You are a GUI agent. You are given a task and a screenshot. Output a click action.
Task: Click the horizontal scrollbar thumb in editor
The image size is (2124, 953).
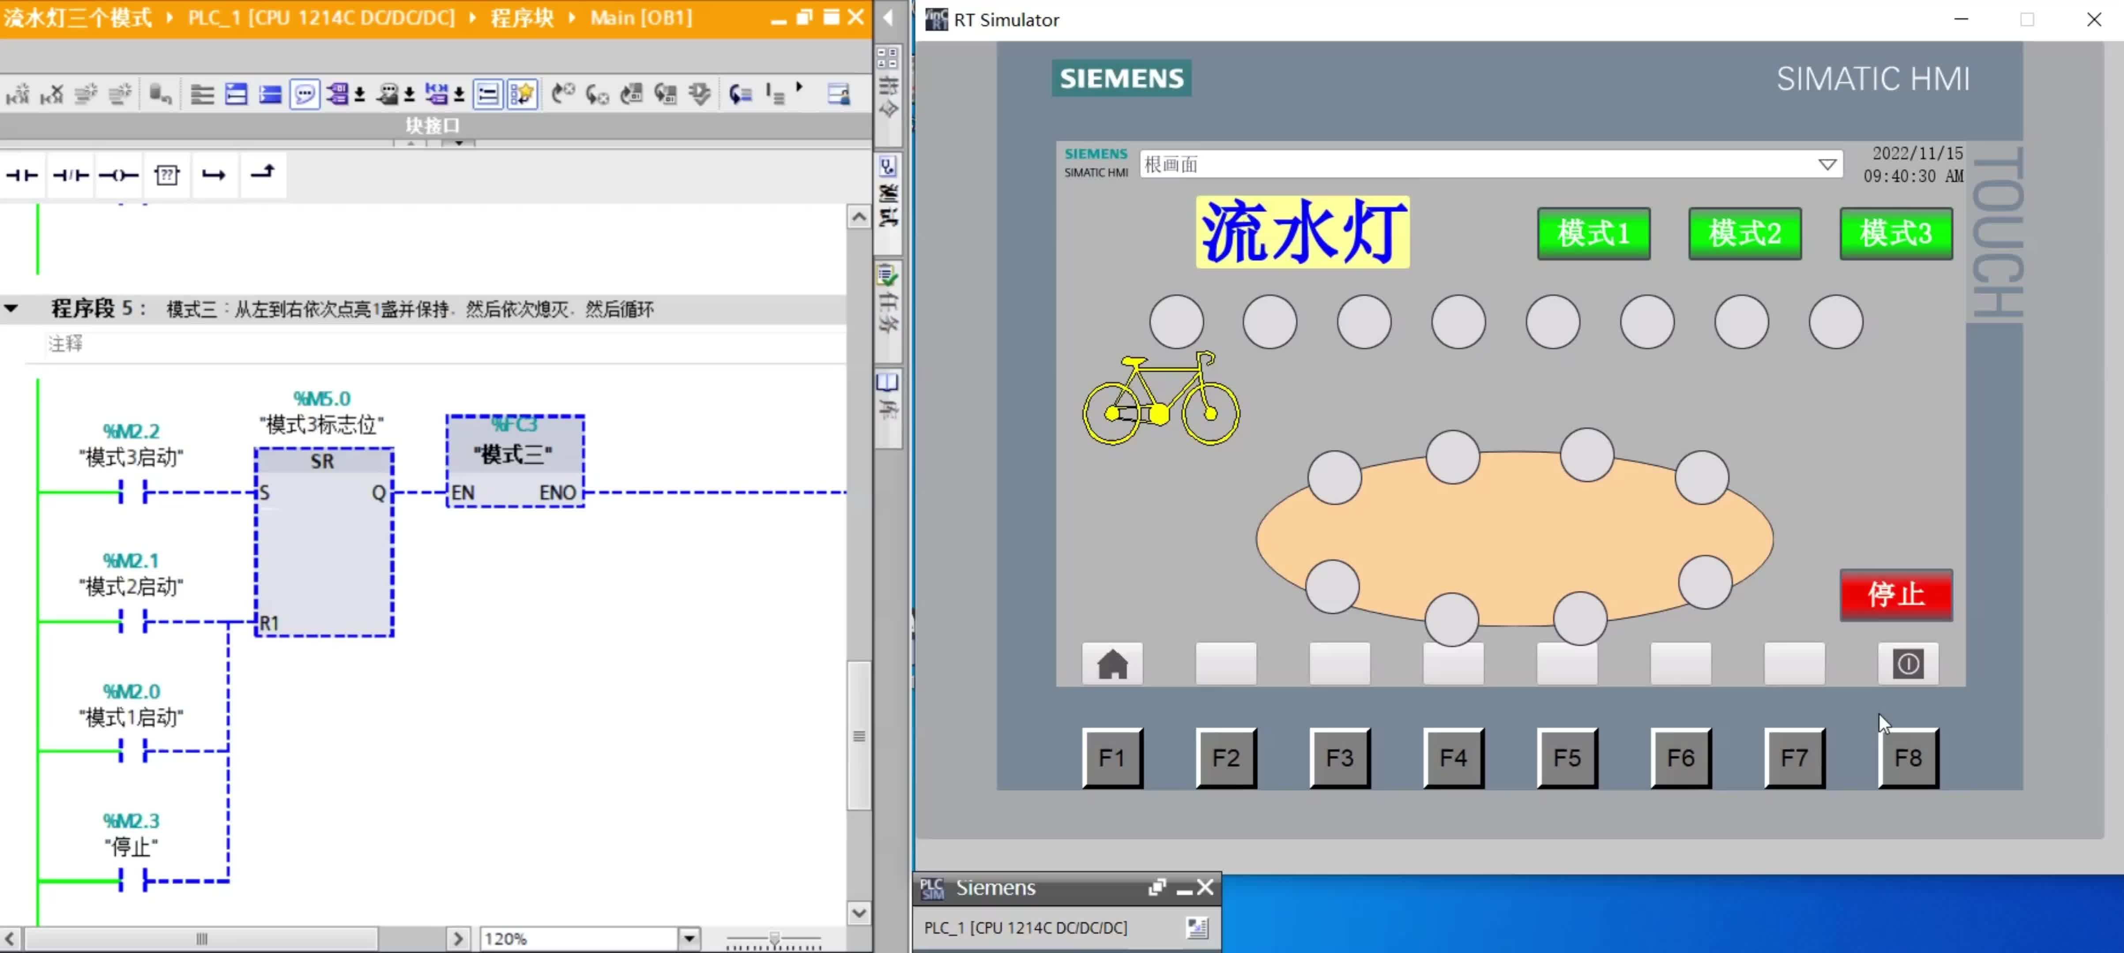201,938
